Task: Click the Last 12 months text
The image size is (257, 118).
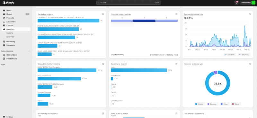Action: pyautogui.click(x=117, y=55)
